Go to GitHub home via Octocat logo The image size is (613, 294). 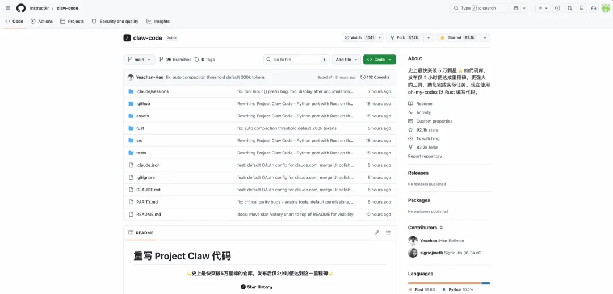(x=21, y=8)
